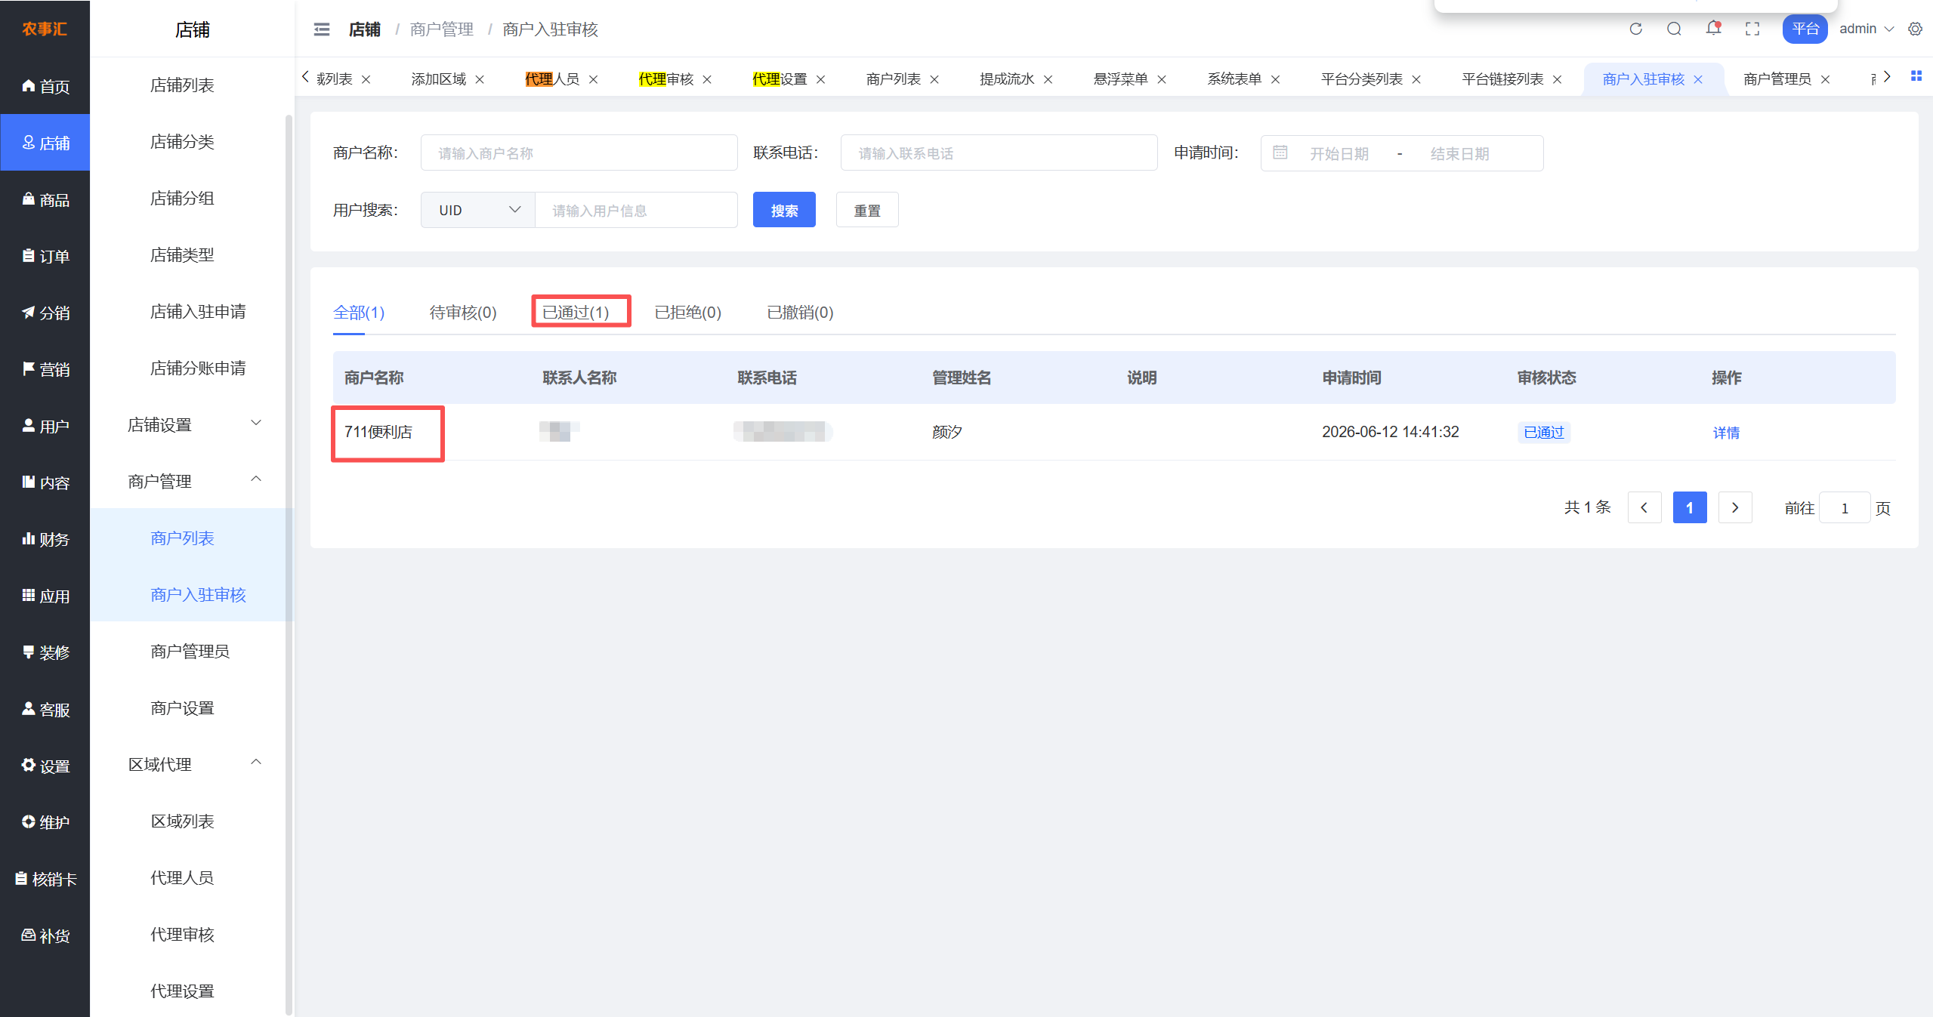
Task: Click the 商户管理 breadcrumb link
Action: [442, 29]
